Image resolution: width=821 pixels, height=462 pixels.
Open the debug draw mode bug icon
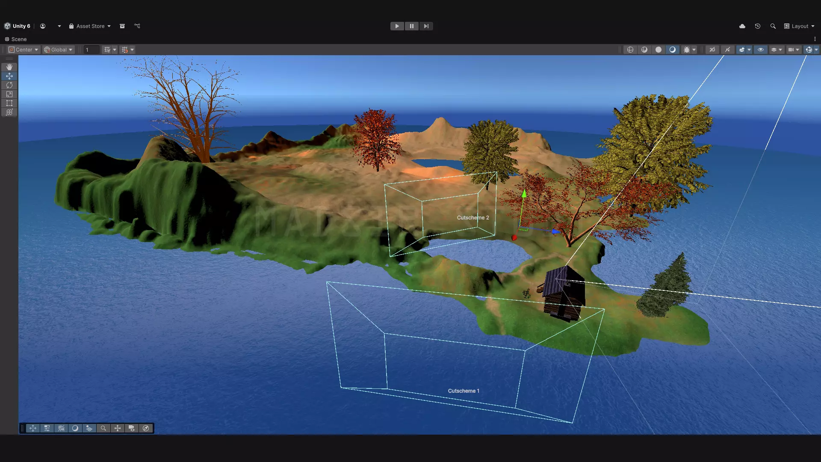[x=686, y=50]
